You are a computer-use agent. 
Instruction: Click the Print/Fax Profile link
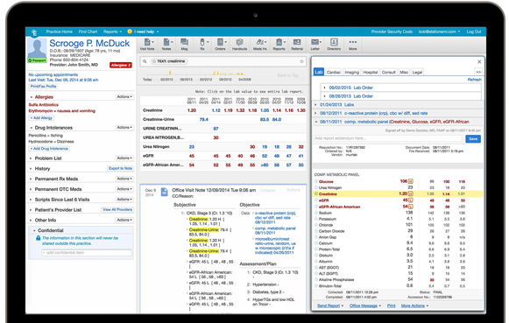pyautogui.click(x=43, y=87)
